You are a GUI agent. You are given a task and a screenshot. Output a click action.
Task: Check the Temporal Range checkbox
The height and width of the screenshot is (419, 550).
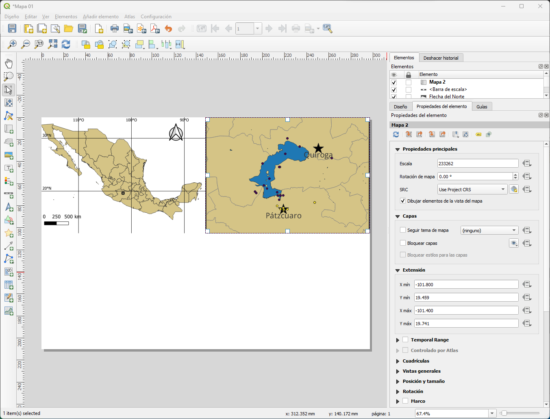405,340
